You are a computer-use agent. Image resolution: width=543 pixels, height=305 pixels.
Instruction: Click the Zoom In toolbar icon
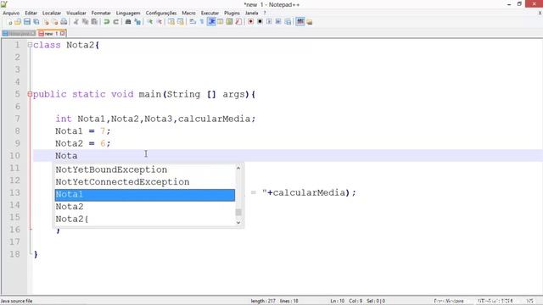pos(150,22)
